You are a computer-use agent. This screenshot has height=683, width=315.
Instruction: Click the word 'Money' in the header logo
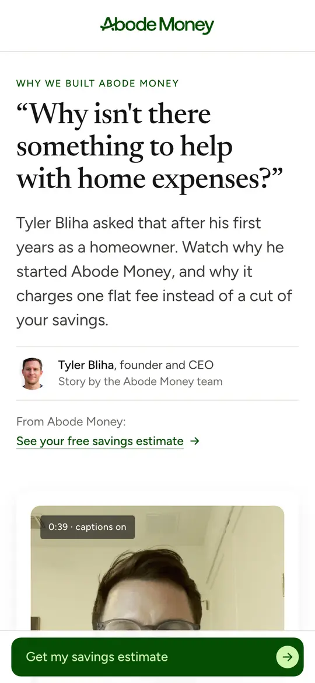186,25
